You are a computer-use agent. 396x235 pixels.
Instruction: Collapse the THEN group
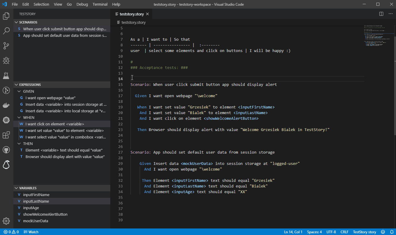(x=62, y=144)
